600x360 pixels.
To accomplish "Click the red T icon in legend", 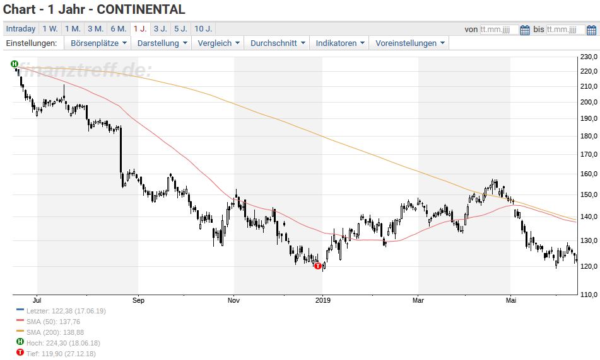I will [x=20, y=352].
